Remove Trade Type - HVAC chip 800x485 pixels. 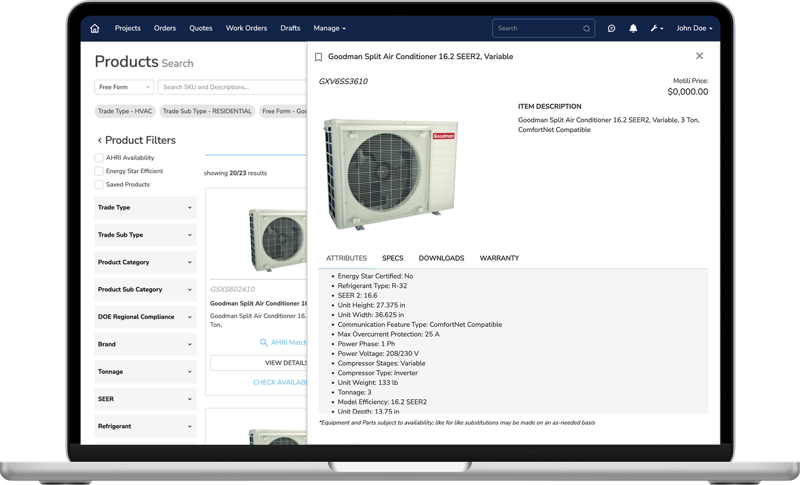click(x=125, y=111)
